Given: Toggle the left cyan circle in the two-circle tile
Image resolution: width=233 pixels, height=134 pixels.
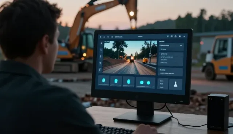Looking at the screenshot, I should click(x=142, y=82).
